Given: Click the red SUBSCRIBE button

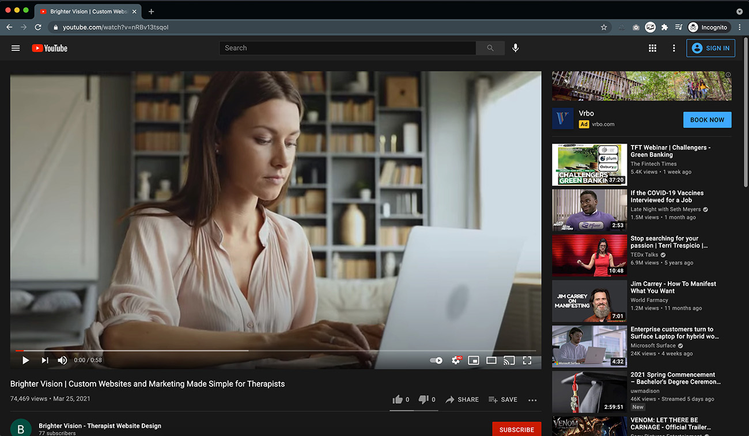Looking at the screenshot, I should pos(517,429).
